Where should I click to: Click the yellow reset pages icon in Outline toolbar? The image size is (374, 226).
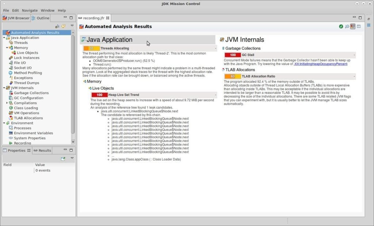64,26
